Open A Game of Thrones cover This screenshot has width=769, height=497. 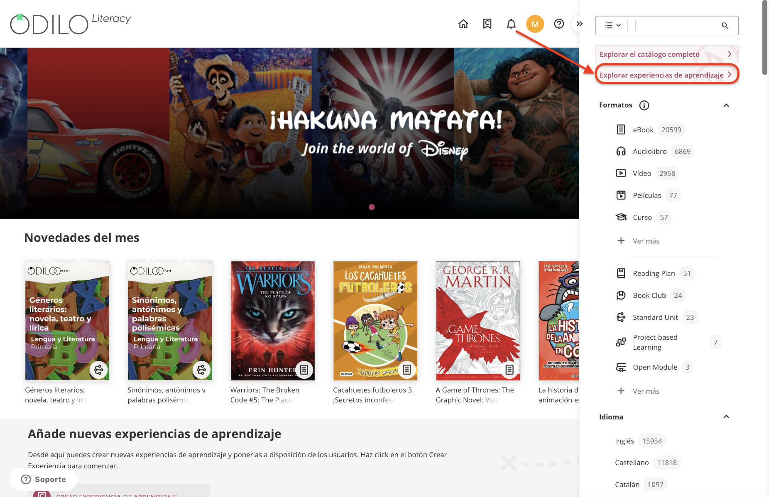pyautogui.click(x=478, y=321)
